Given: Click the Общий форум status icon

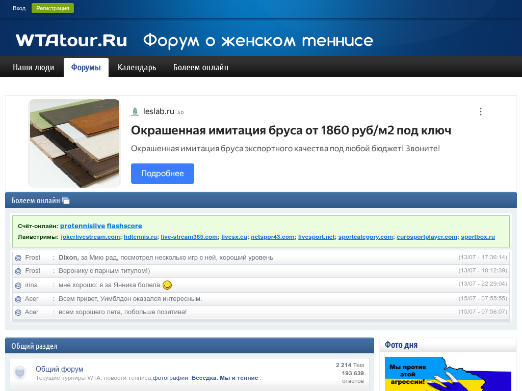Looking at the screenshot, I should click(x=20, y=373).
